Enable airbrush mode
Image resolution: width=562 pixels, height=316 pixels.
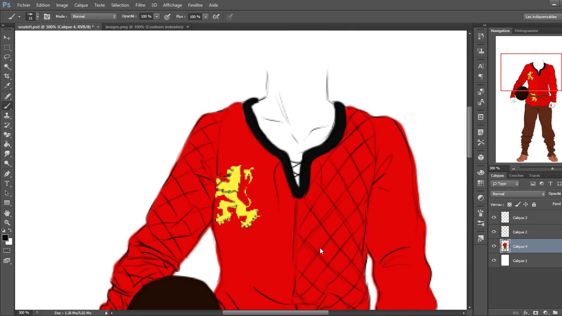coord(216,17)
